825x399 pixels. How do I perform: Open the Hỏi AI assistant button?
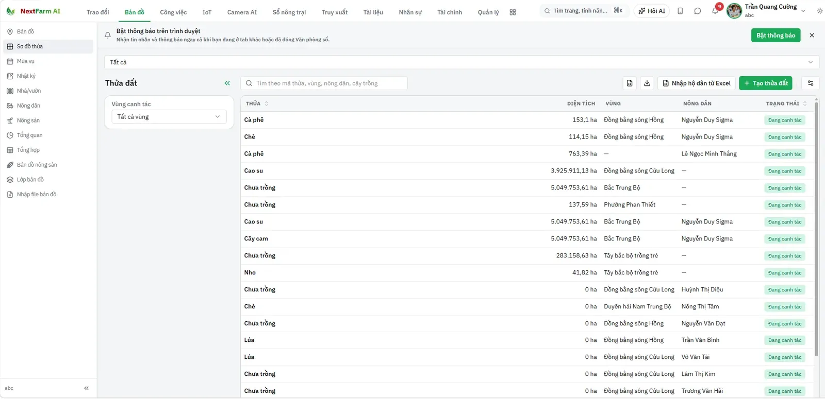point(652,11)
